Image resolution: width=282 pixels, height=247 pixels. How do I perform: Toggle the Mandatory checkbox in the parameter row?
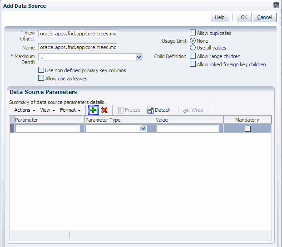(x=247, y=128)
